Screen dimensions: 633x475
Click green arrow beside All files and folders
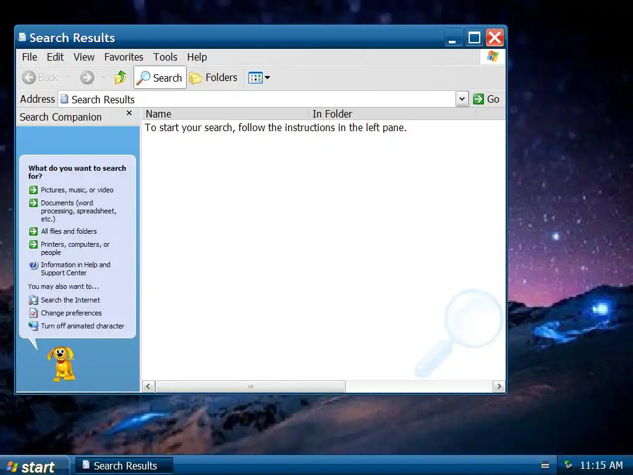pyautogui.click(x=33, y=231)
